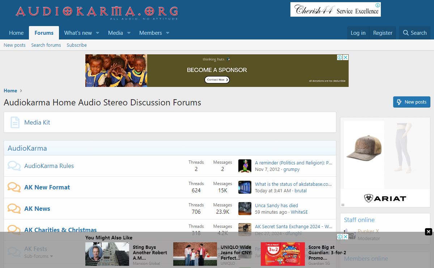The height and width of the screenshot is (268, 434).
Task: Open user grumpy's profile link
Action: tap(292, 169)
